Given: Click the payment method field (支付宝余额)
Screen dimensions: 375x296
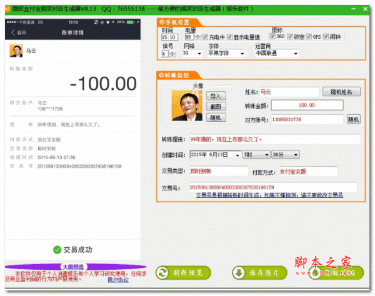Looking at the screenshot, I should coord(308,172).
